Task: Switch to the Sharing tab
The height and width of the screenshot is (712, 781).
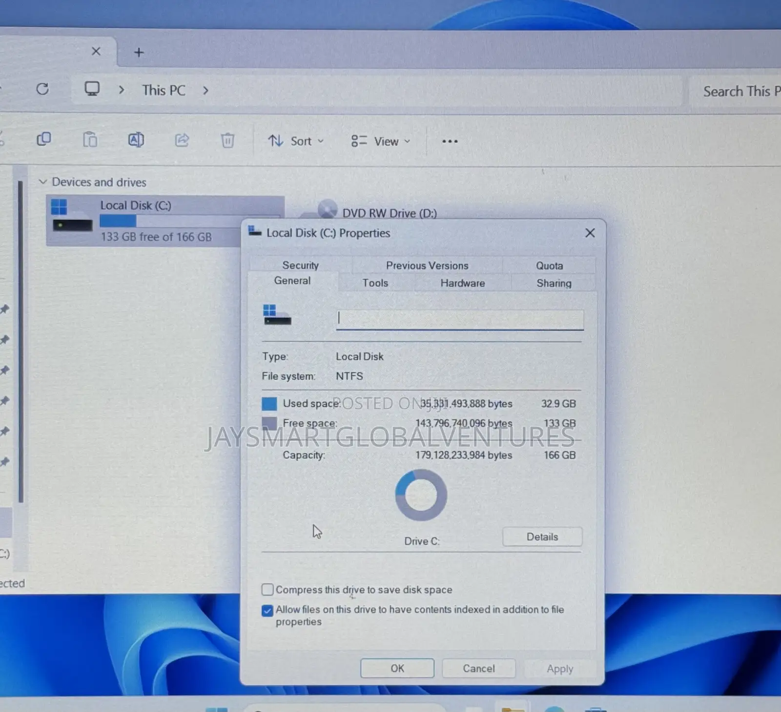Action: click(x=554, y=283)
